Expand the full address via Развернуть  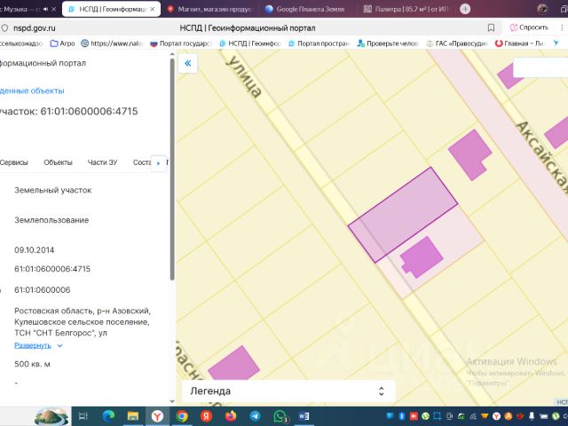(38, 345)
